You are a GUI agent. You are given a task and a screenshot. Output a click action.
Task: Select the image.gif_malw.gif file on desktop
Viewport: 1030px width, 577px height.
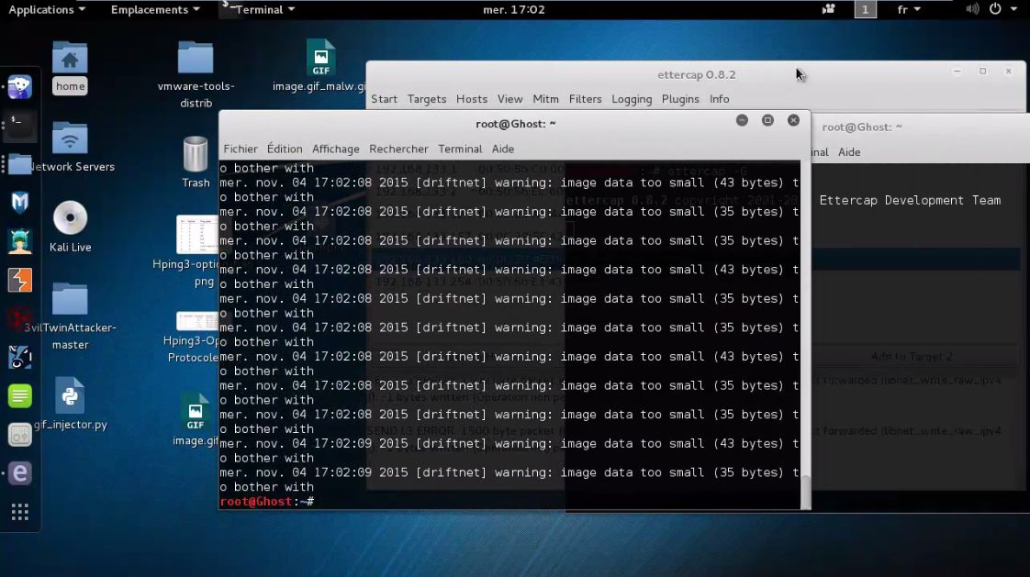[x=319, y=66]
